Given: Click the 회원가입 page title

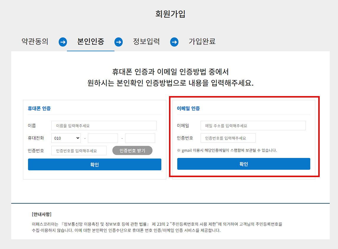Looking at the screenshot, I should pyautogui.click(x=170, y=14).
